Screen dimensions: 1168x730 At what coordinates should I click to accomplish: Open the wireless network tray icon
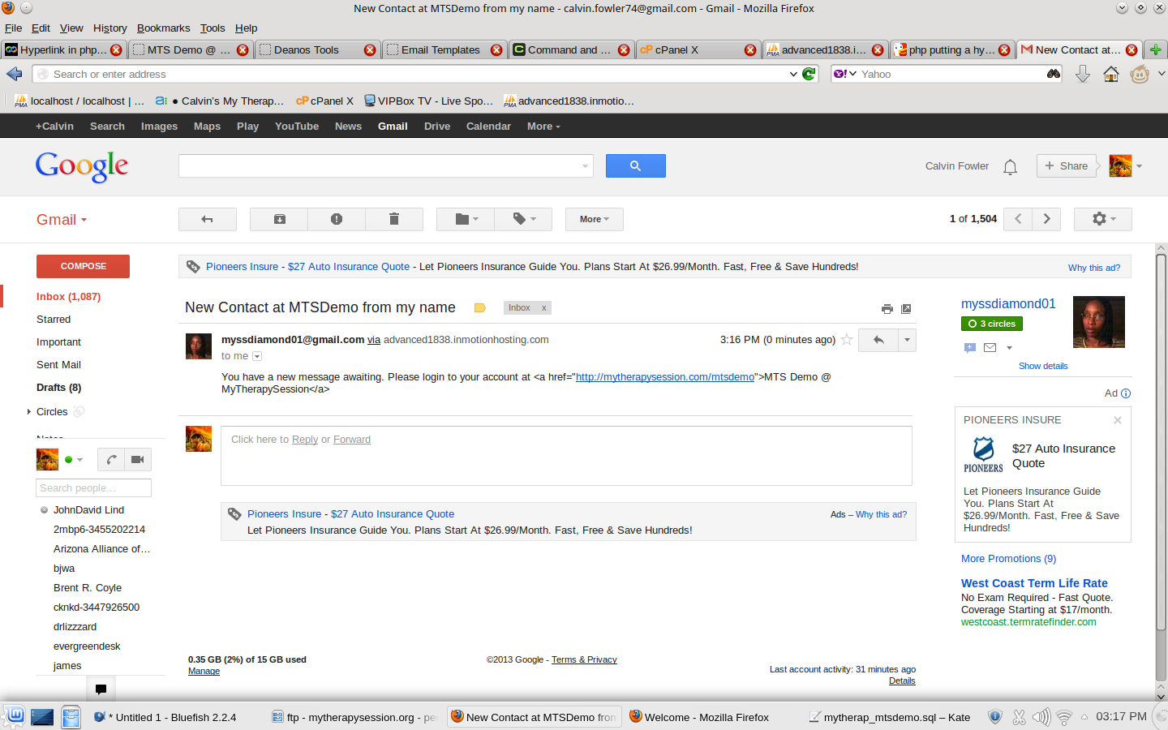(1064, 717)
